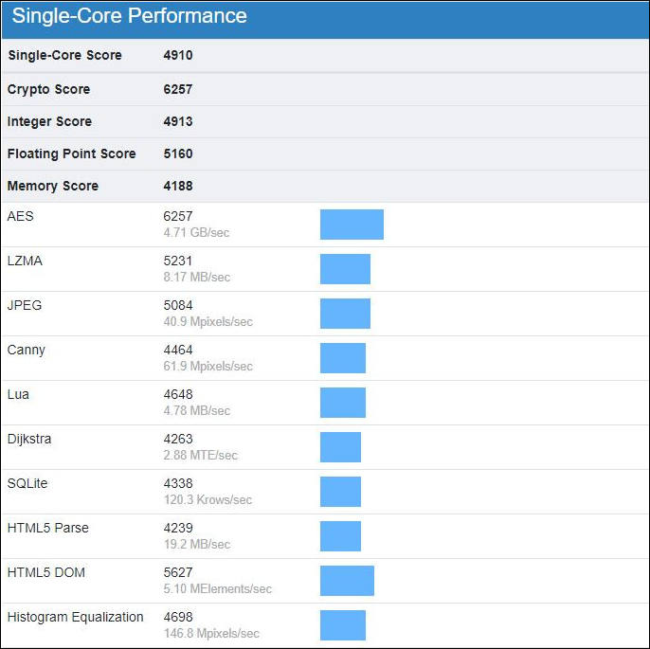The height and width of the screenshot is (649, 650).
Task: Click the AES workload name
Action: pos(20,216)
